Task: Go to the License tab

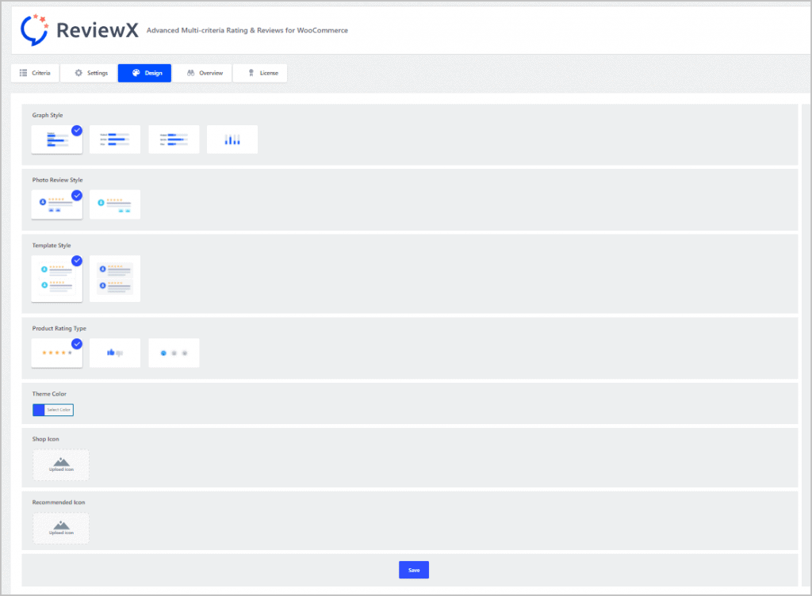Action: click(261, 73)
